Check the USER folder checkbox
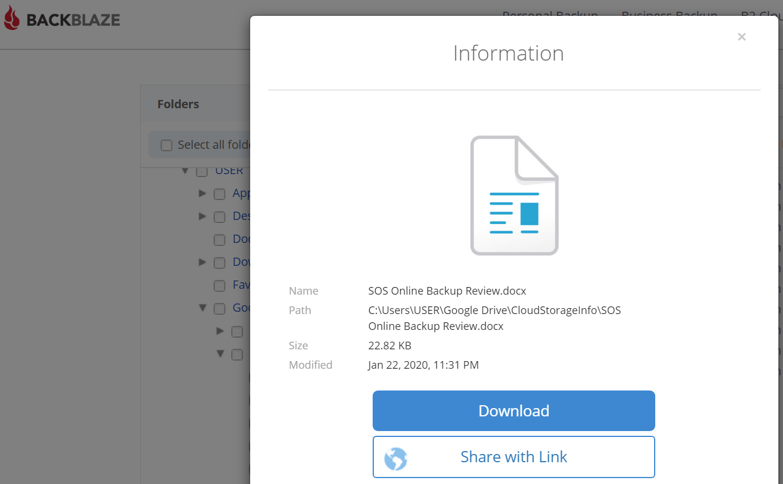The width and height of the screenshot is (783, 484). click(201, 171)
